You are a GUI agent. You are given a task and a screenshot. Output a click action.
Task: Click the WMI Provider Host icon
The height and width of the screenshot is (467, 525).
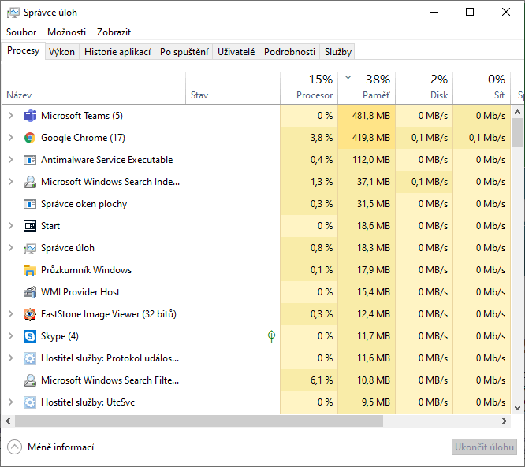pos(30,292)
